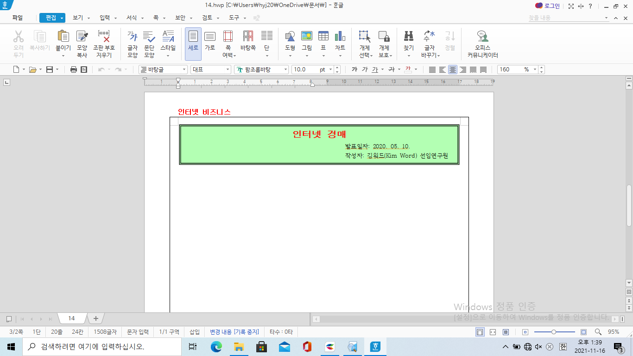
Task: Expand the 편집 tab dropdown arrow
Action: pyautogui.click(x=62, y=18)
